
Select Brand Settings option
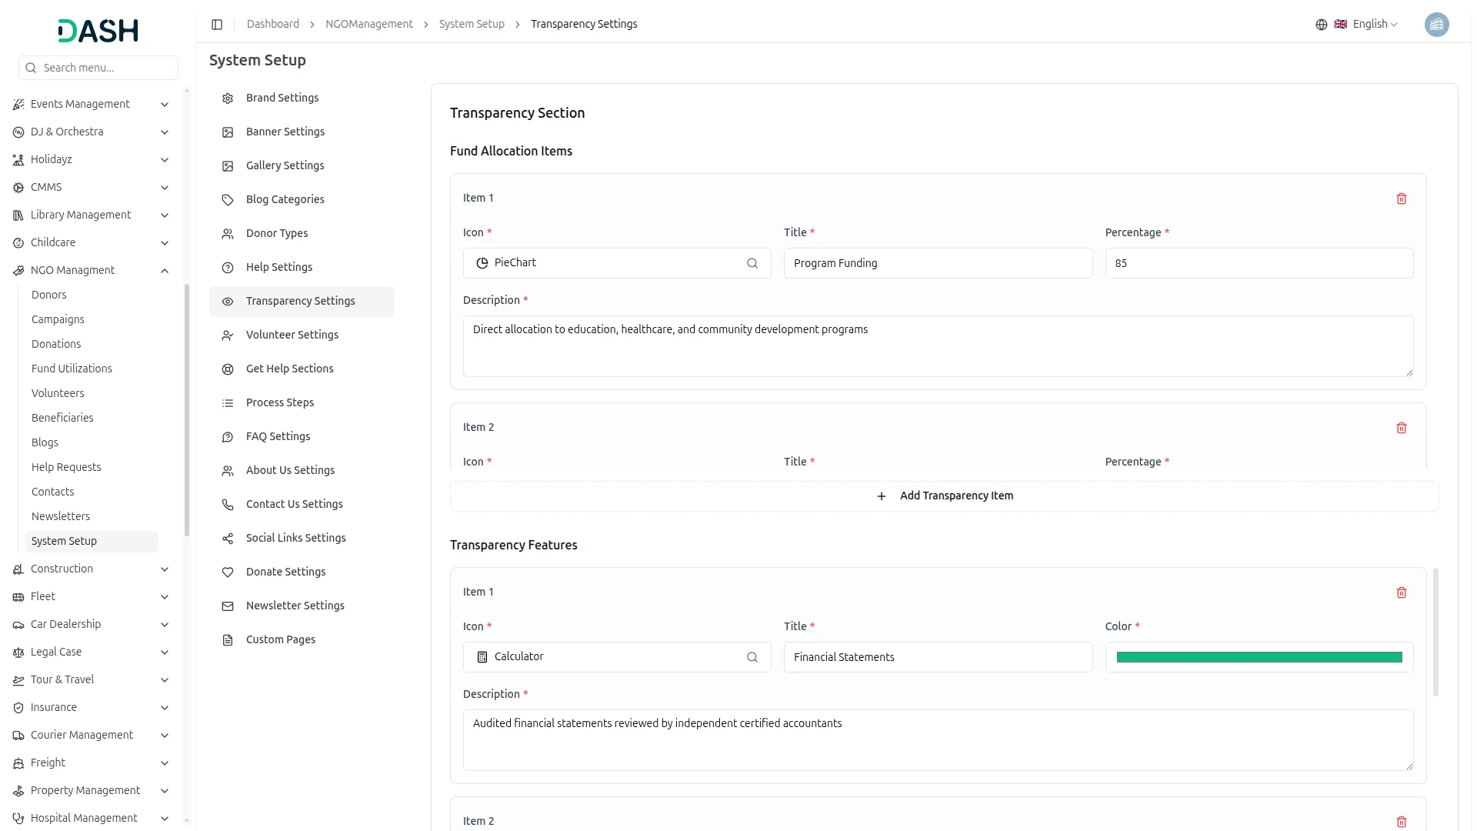282,98
